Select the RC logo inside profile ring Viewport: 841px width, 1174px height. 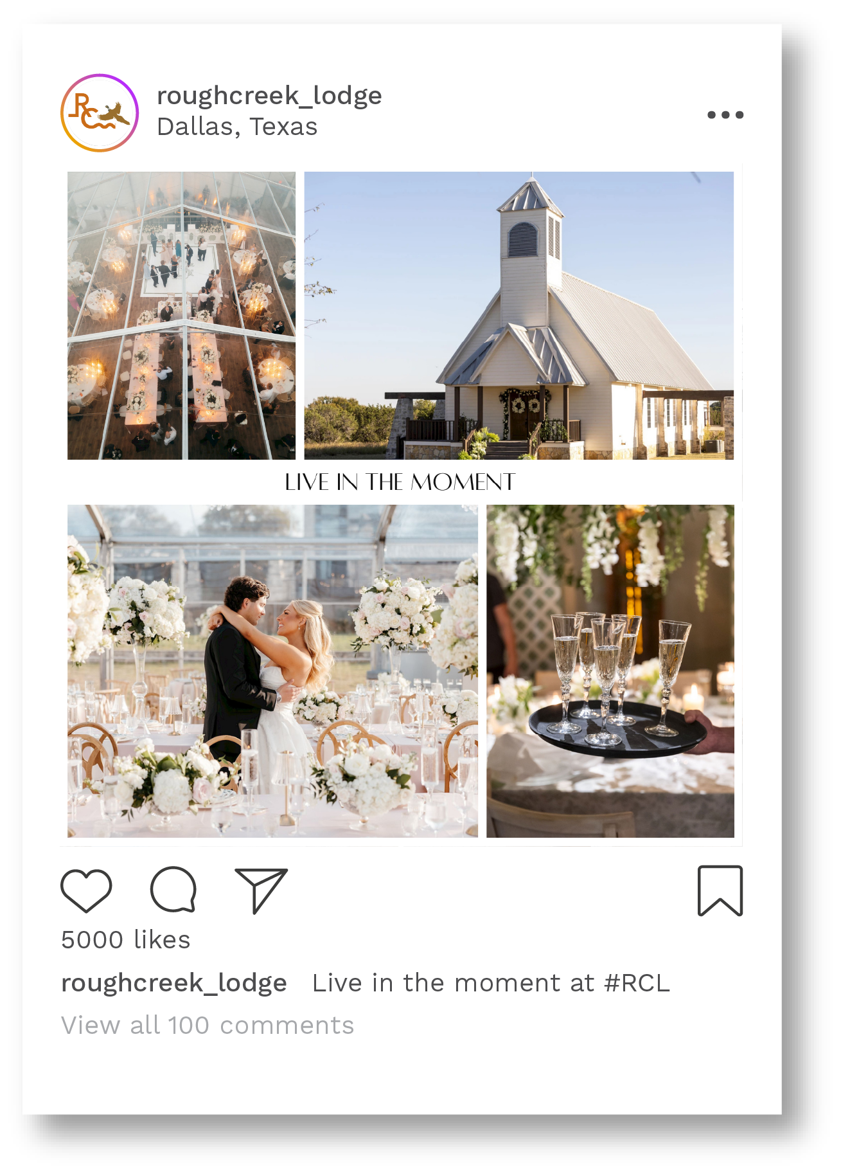(100, 113)
